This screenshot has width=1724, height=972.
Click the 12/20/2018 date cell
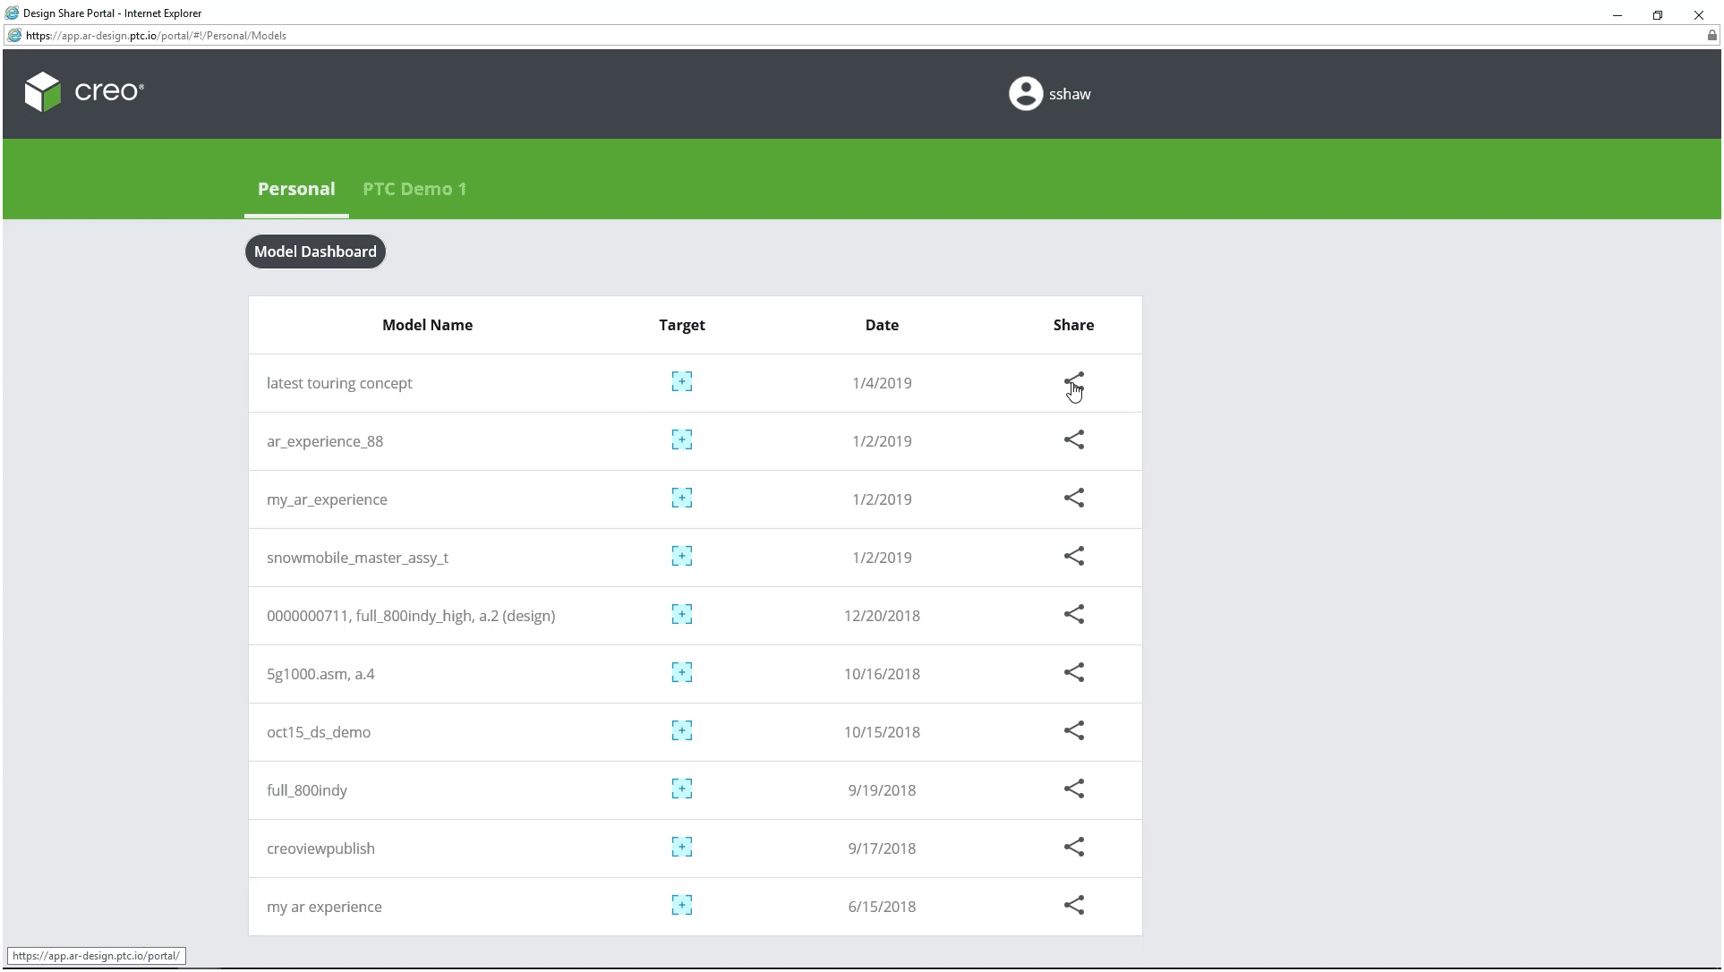pyautogui.click(x=882, y=616)
